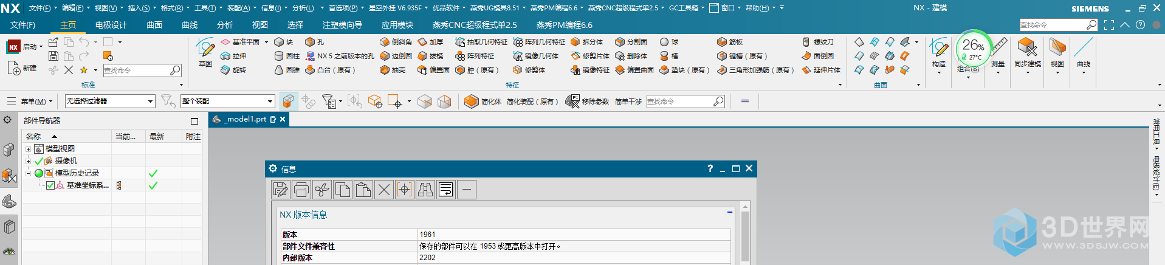
Task: Open the 启动 dropdown arrow
Action: [x=41, y=47]
